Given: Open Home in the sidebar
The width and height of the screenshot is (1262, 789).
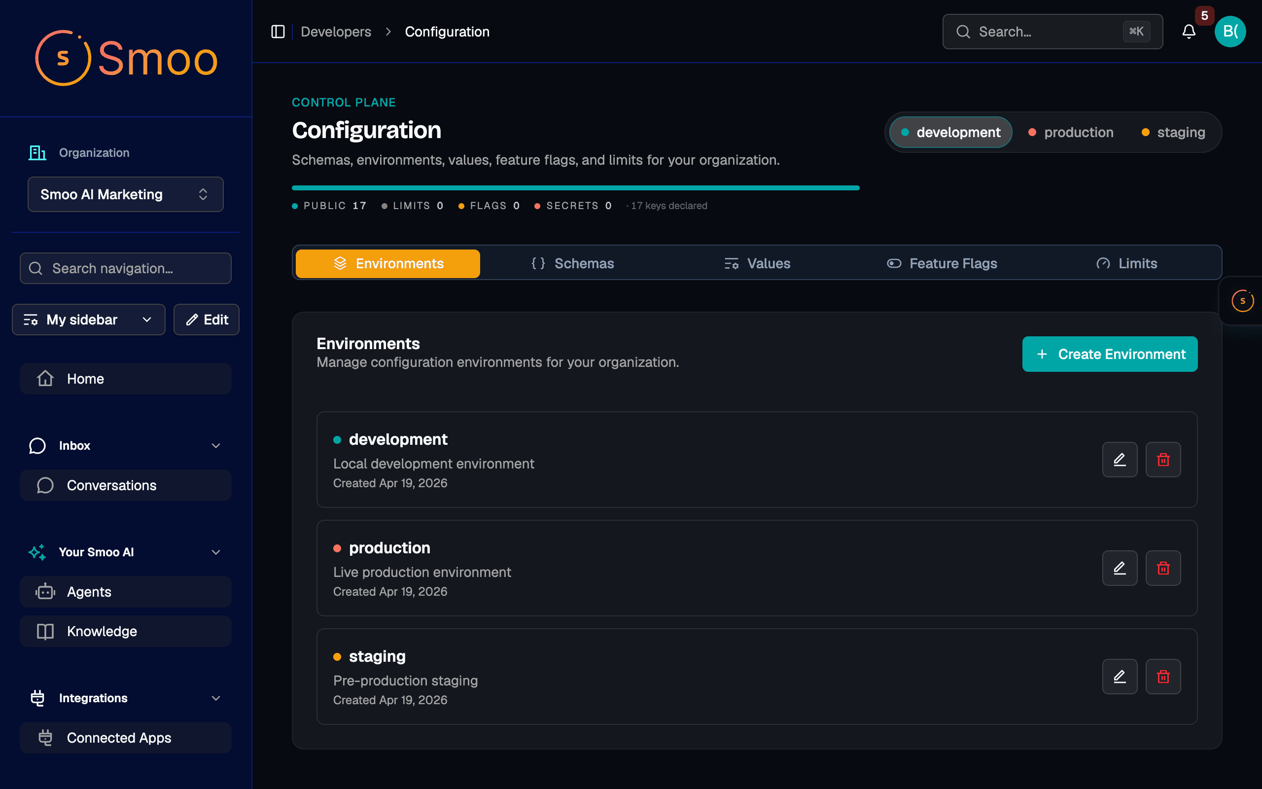Looking at the screenshot, I should pyautogui.click(x=126, y=379).
